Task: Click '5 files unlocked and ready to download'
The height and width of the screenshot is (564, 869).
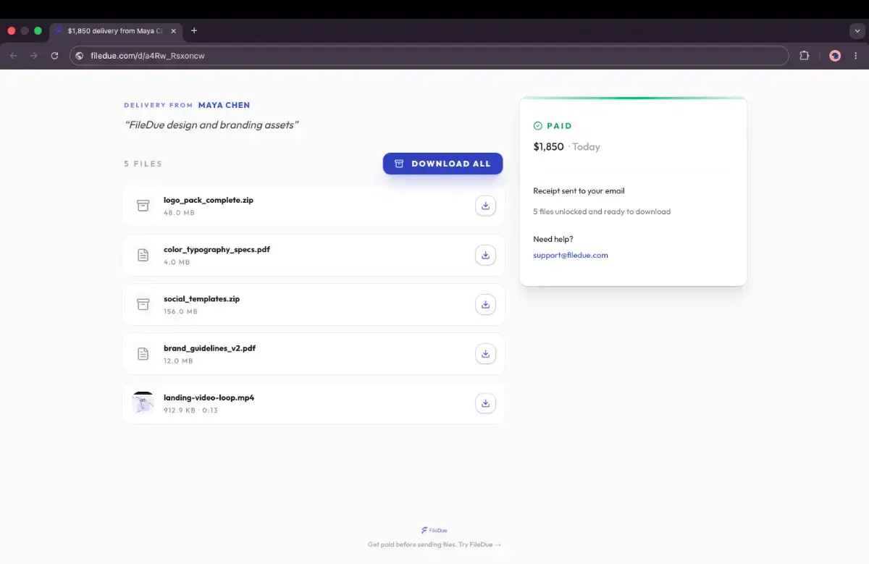Action: pyautogui.click(x=602, y=212)
